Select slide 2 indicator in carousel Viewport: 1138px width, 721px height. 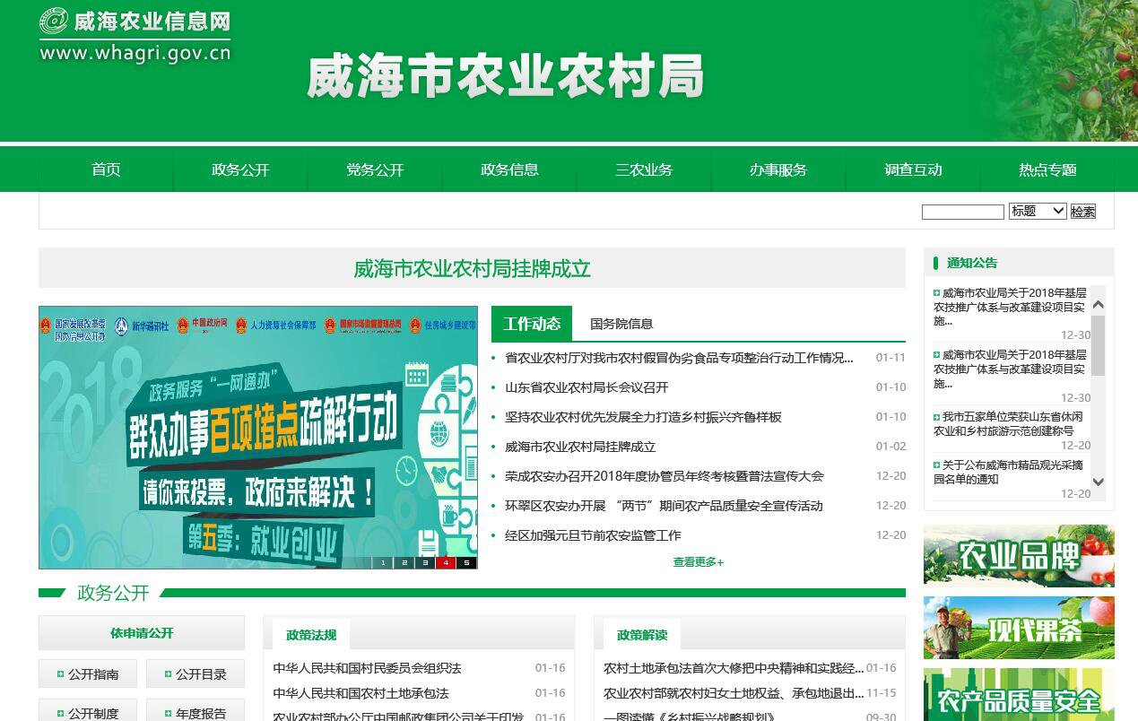pos(404,563)
